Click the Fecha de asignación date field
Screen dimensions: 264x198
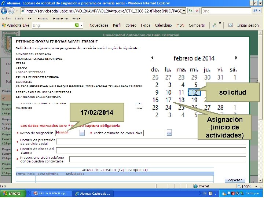coord(67,133)
